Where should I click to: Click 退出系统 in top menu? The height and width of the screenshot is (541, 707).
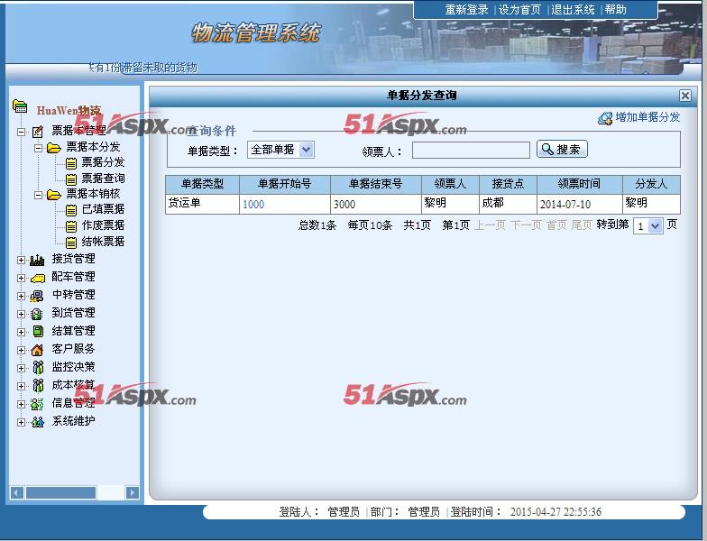pyautogui.click(x=573, y=9)
